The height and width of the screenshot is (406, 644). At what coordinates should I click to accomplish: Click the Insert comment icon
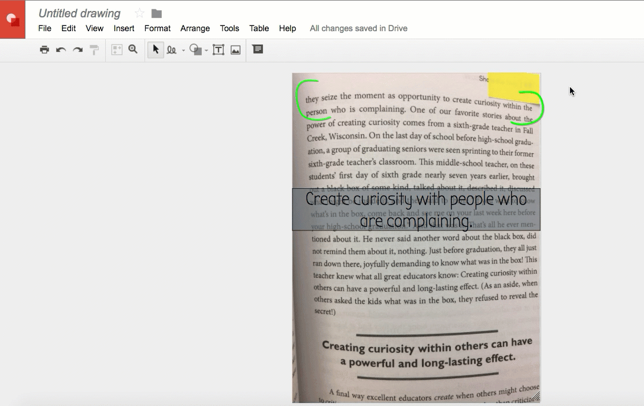[258, 49]
